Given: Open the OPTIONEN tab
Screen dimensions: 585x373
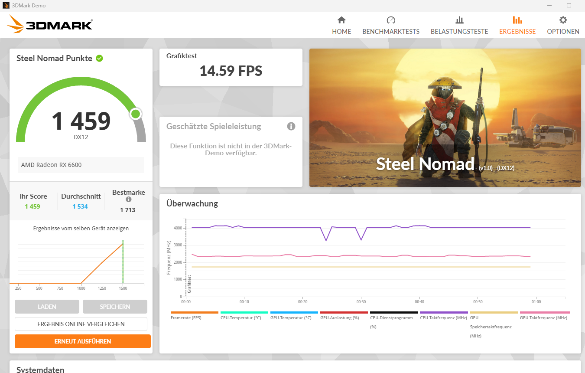Looking at the screenshot, I should (x=563, y=26).
